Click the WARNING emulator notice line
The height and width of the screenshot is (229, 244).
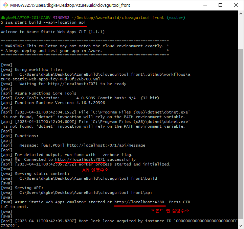tap(85, 46)
